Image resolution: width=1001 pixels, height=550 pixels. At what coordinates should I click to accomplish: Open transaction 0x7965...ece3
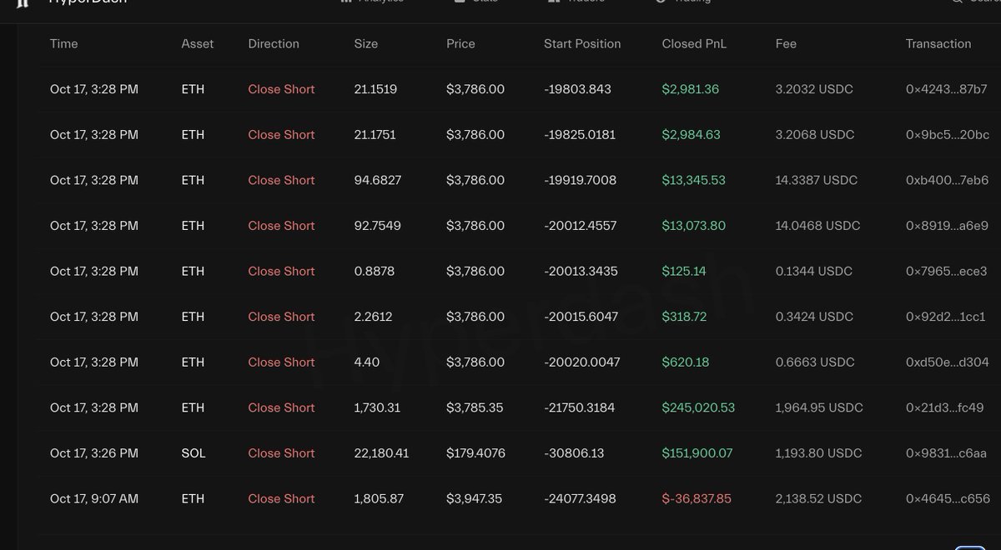coord(946,271)
